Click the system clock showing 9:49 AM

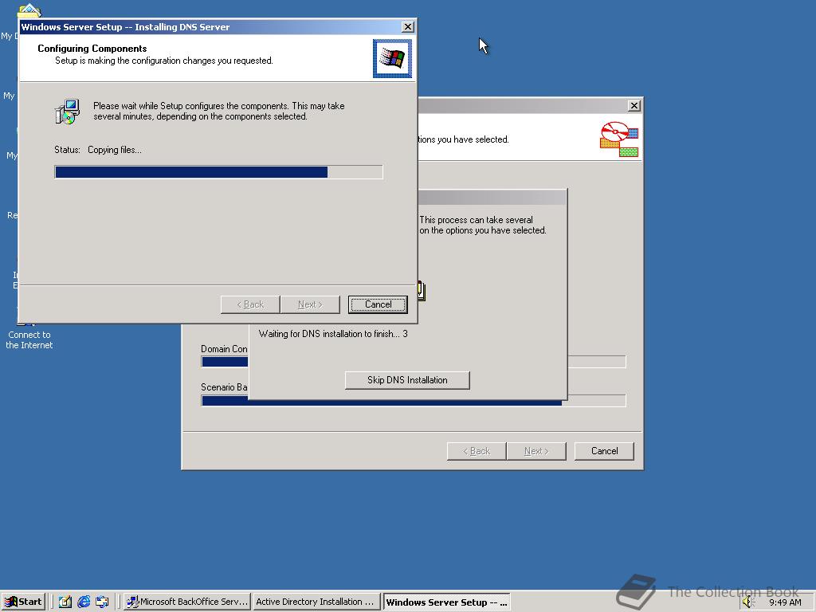[x=785, y=602]
